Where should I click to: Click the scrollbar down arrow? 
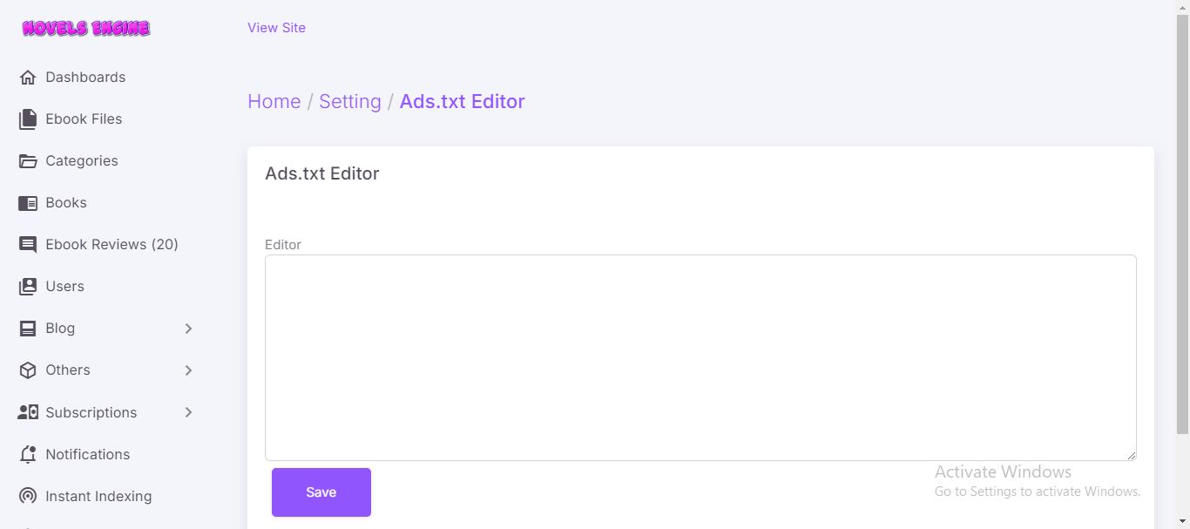(1183, 521)
